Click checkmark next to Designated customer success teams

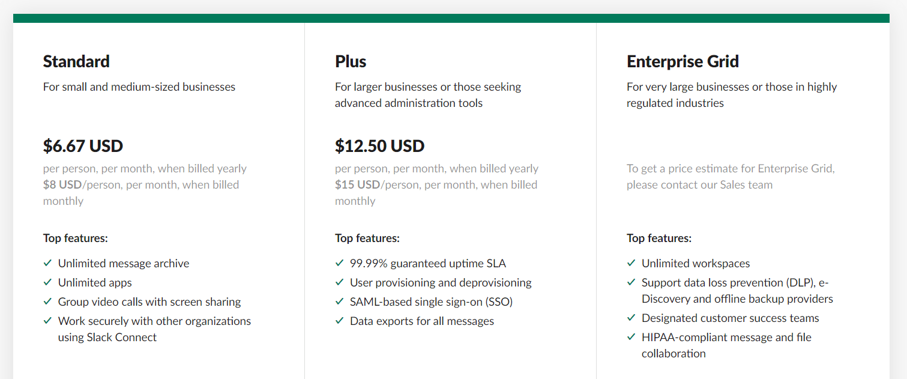pos(631,318)
